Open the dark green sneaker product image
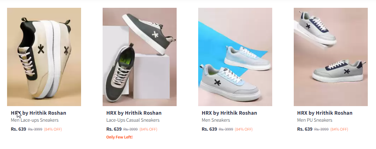376x149 pixels. [139, 57]
